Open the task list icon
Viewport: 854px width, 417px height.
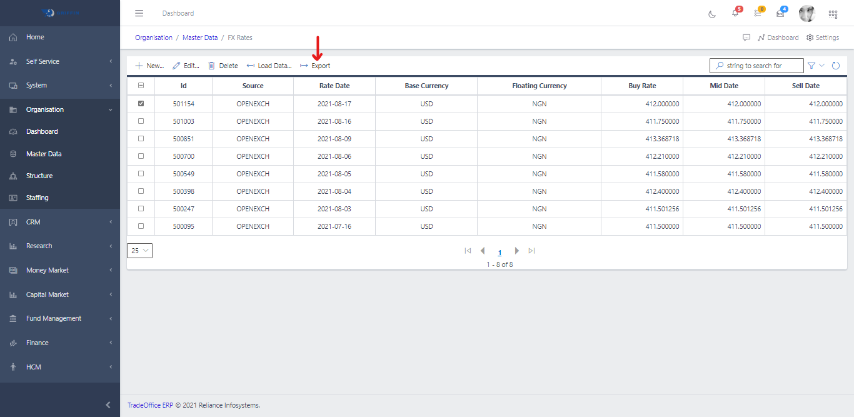(757, 13)
